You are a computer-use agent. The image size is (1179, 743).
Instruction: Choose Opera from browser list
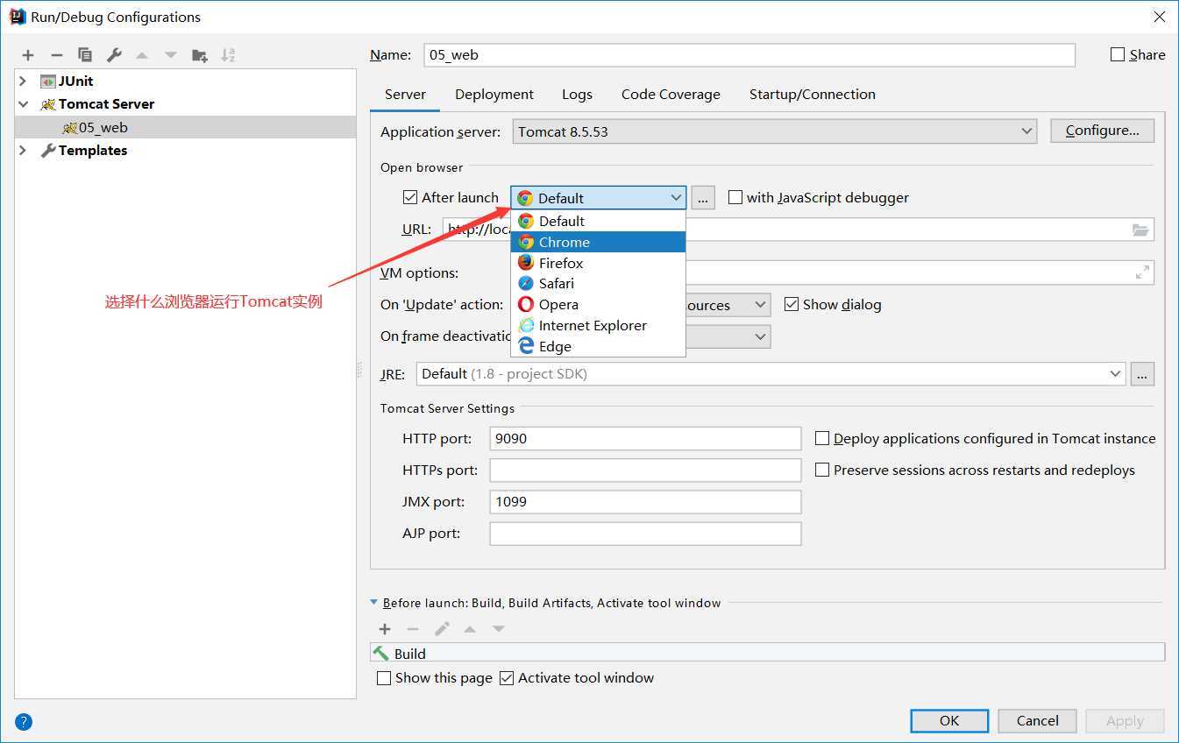pyautogui.click(x=598, y=304)
